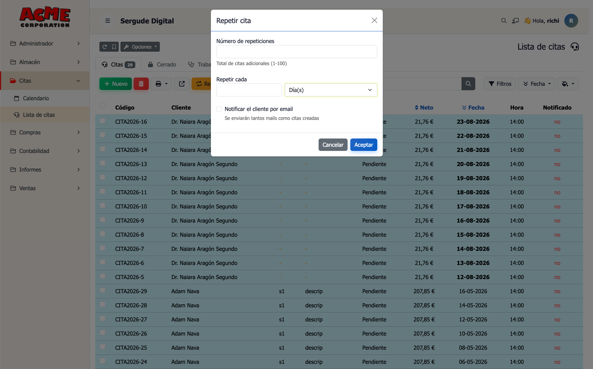Click the Hora column header

pos(517,107)
